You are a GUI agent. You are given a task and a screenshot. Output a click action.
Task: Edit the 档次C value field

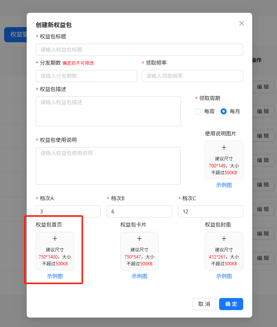(210, 211)
